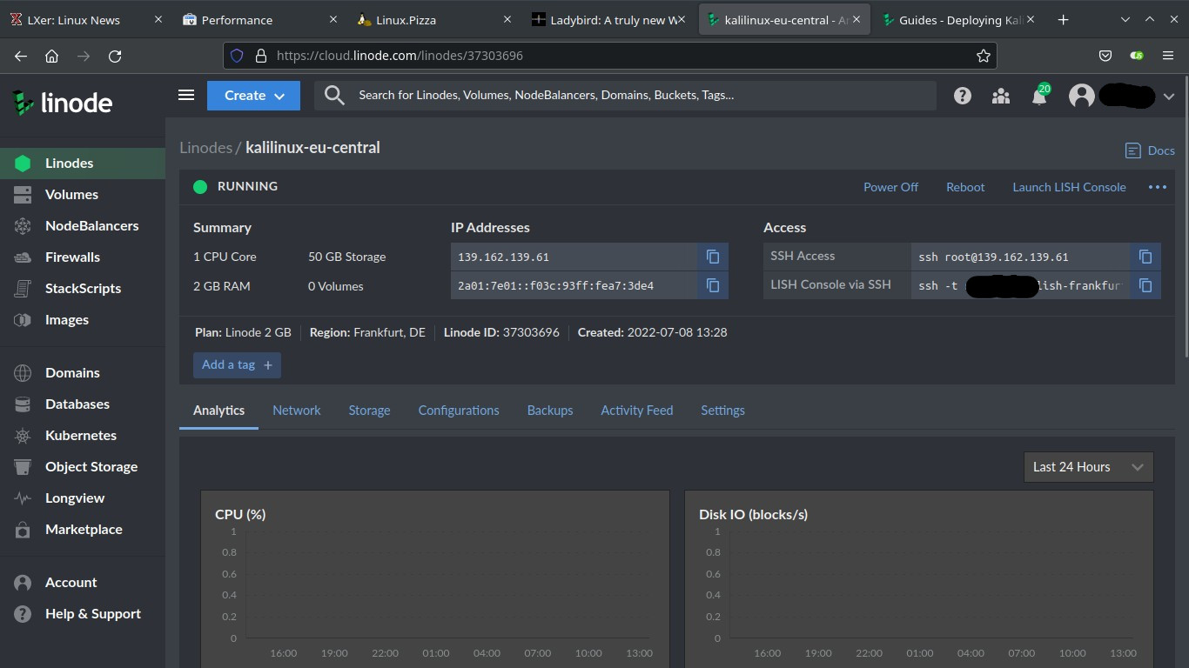The image size is (1189, 668).
Task: Go to the Linodes breadcrumb link
Action: 205,148
